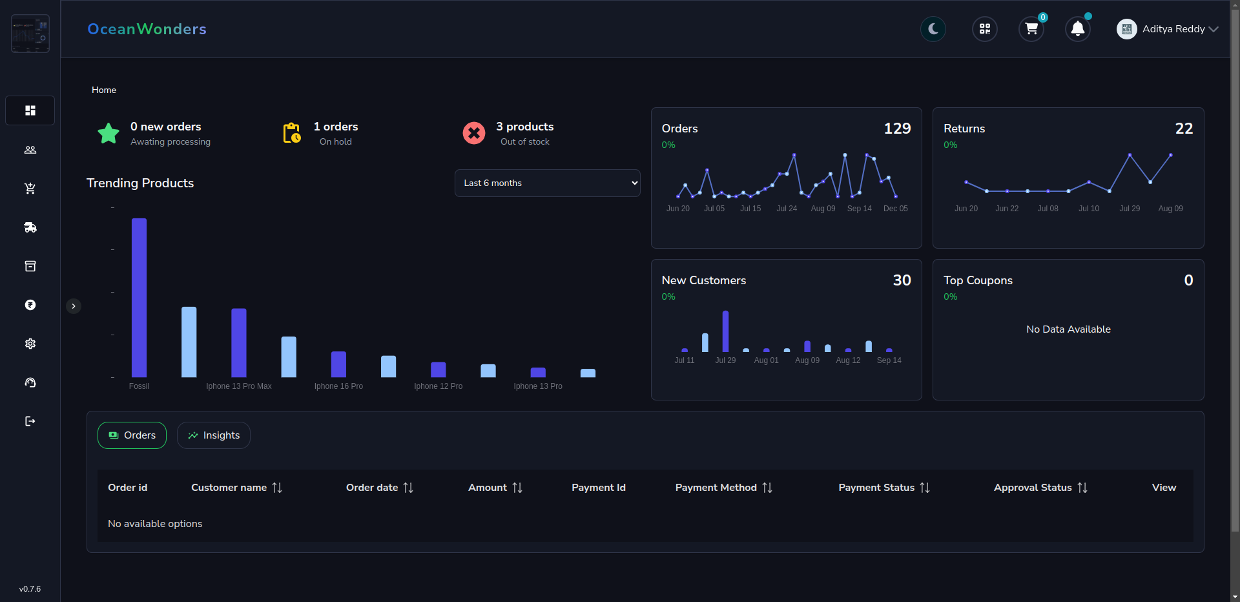
Task: Click the QR code apps icon
Action: [x=985, y=29]
